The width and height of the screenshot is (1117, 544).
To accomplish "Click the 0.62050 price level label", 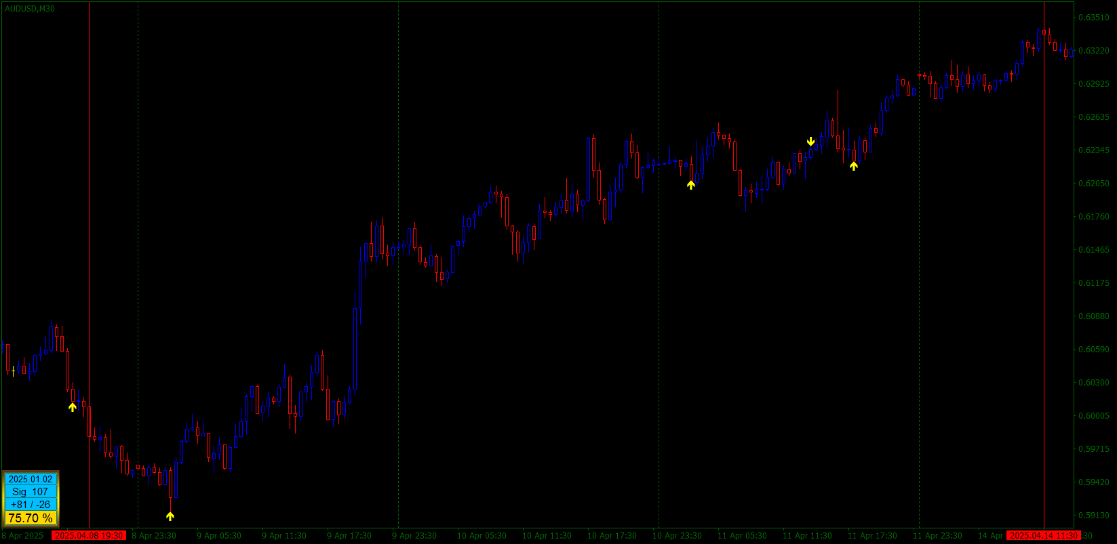I will point(1093,184).
